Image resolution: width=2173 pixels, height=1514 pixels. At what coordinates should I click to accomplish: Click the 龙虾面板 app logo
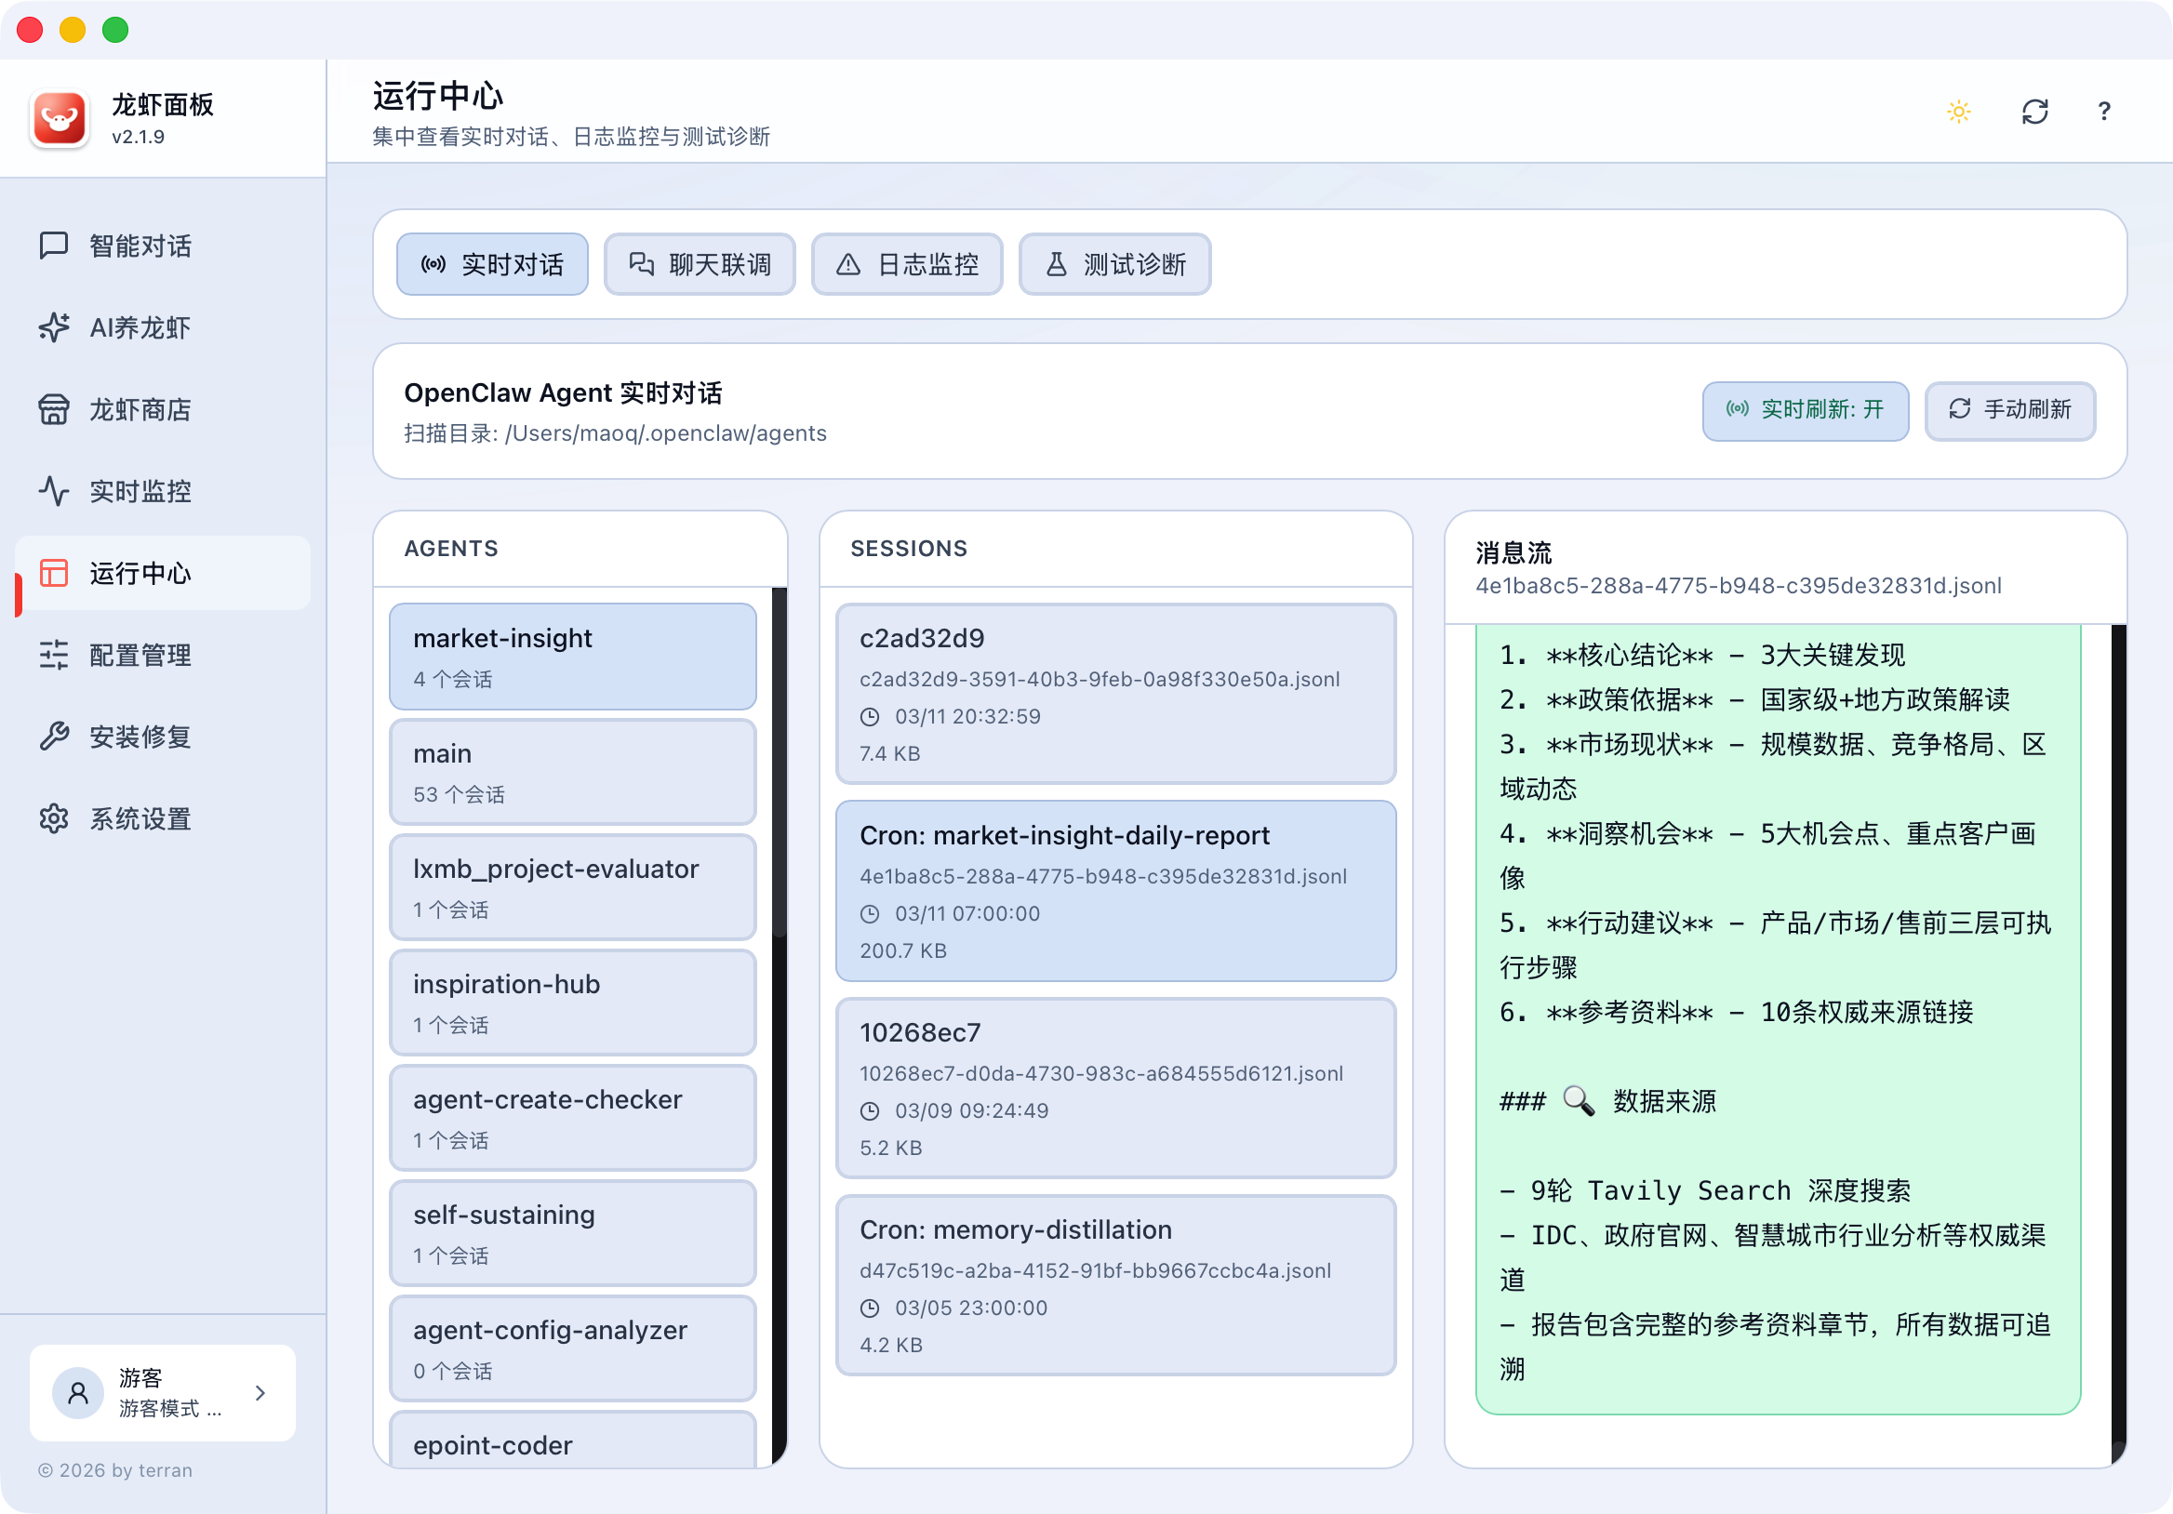60,118
